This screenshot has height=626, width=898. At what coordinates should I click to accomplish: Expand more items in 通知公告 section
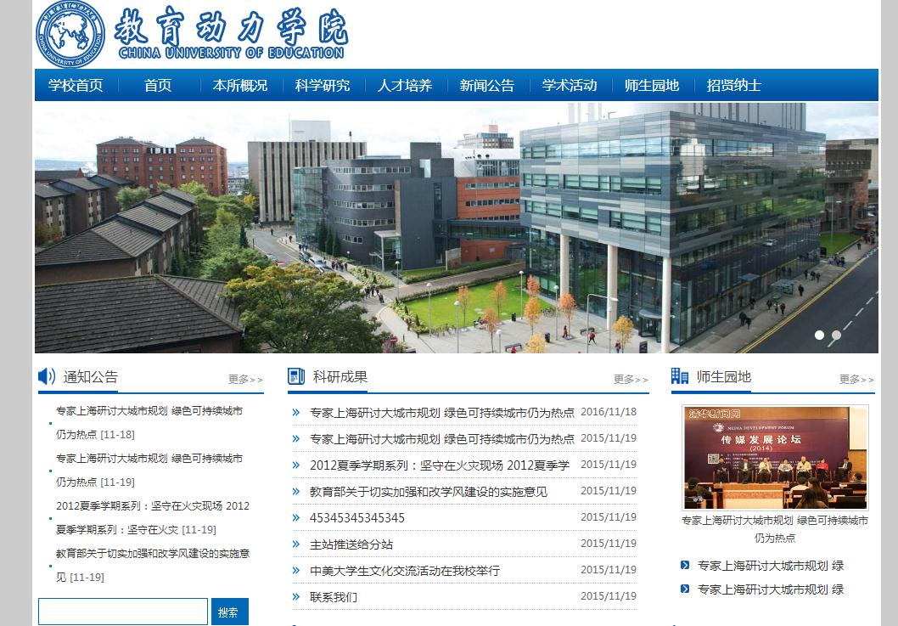(245, 380)
